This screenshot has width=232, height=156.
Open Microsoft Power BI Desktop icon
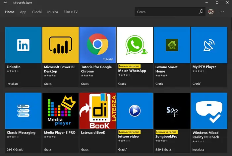(60, 45)
